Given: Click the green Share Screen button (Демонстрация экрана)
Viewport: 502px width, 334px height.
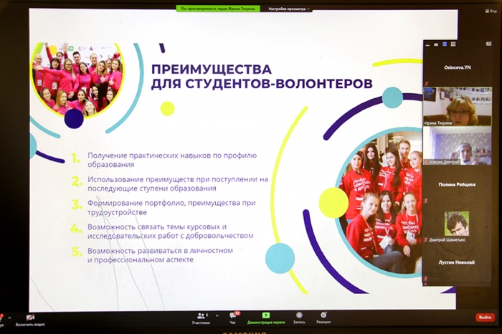Looking at the screenshot, I should coord(266,318).
